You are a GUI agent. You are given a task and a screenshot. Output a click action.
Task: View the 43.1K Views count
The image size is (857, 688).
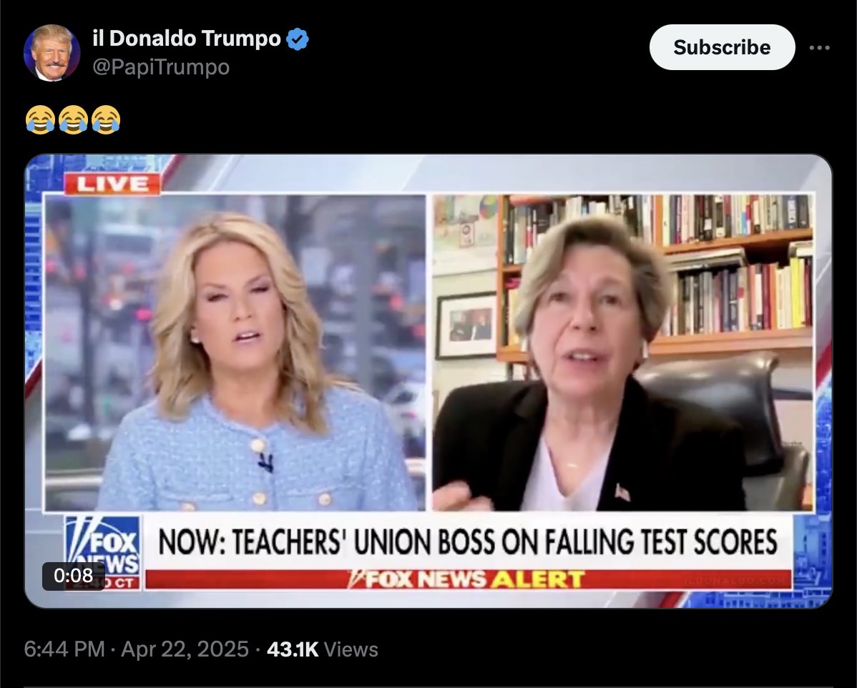pos(323,649)
